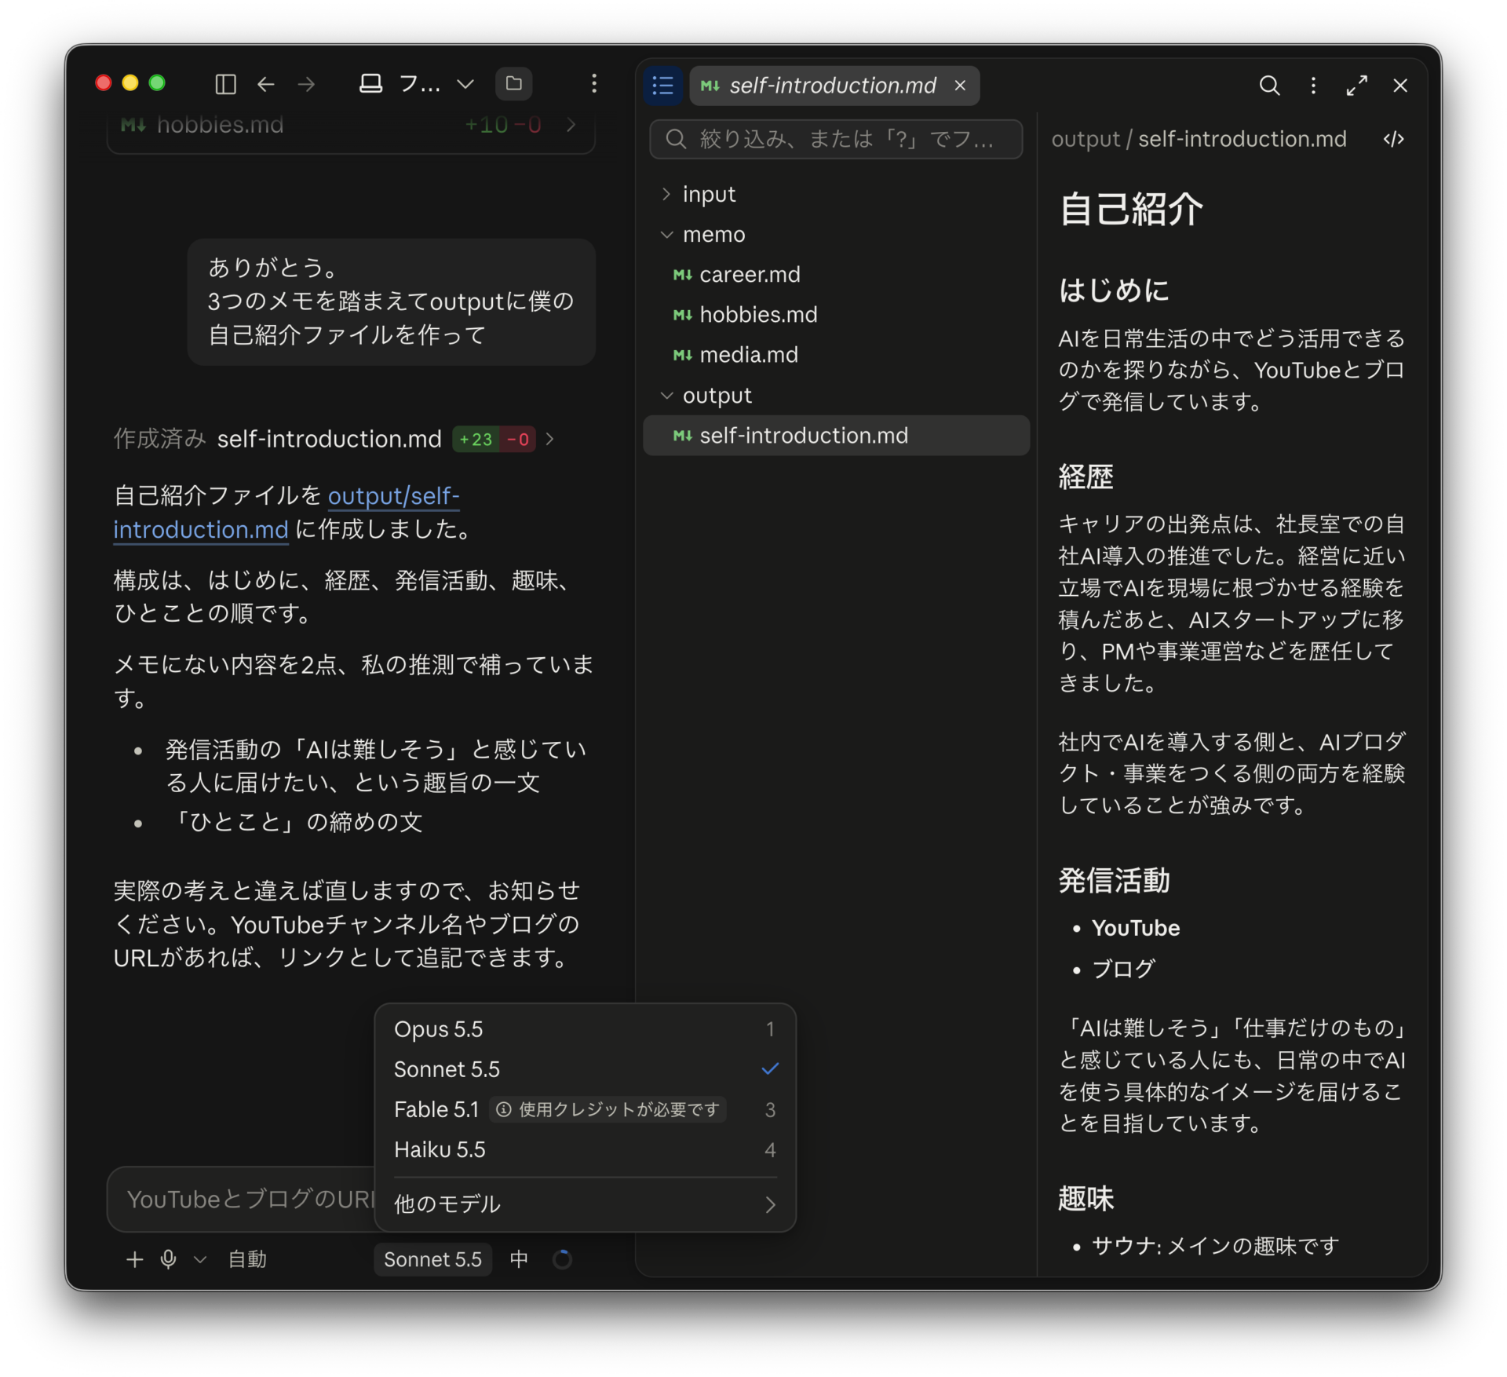Expand the file panel to fullscreen
Image resolution: width=1507 pixels, height=1377 pixels.
click(x=1357, y=86)
